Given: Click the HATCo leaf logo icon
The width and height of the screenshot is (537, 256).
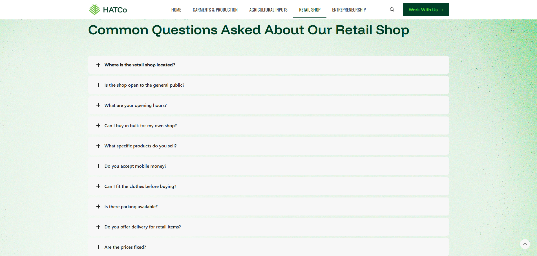Looking at the screenshot, I should (94, 10).
